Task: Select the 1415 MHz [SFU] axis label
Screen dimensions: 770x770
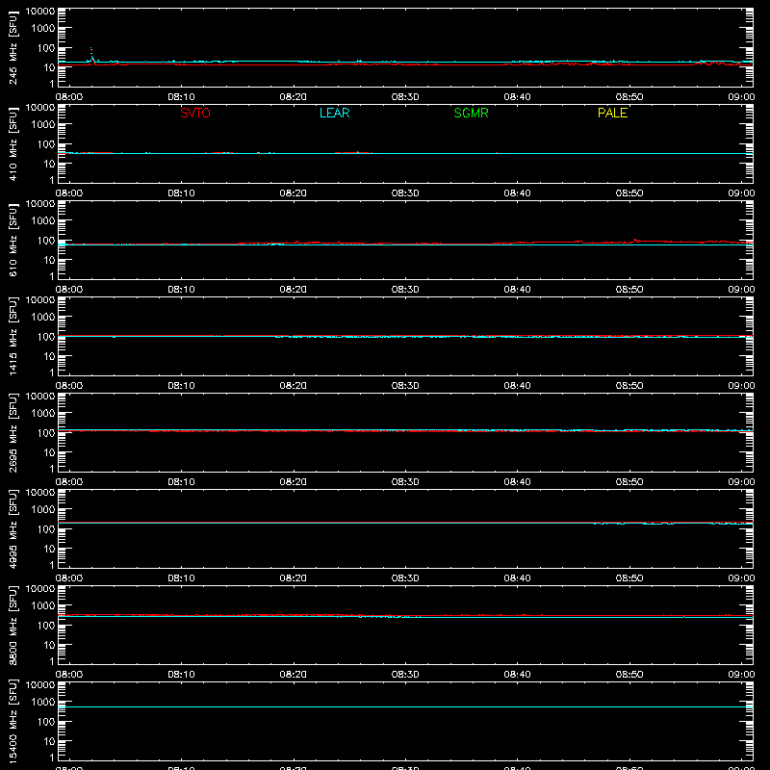Action: pos(13,337)
